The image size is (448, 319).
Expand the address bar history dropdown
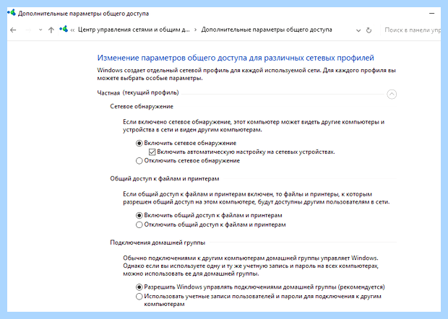(x=358, y=30)
